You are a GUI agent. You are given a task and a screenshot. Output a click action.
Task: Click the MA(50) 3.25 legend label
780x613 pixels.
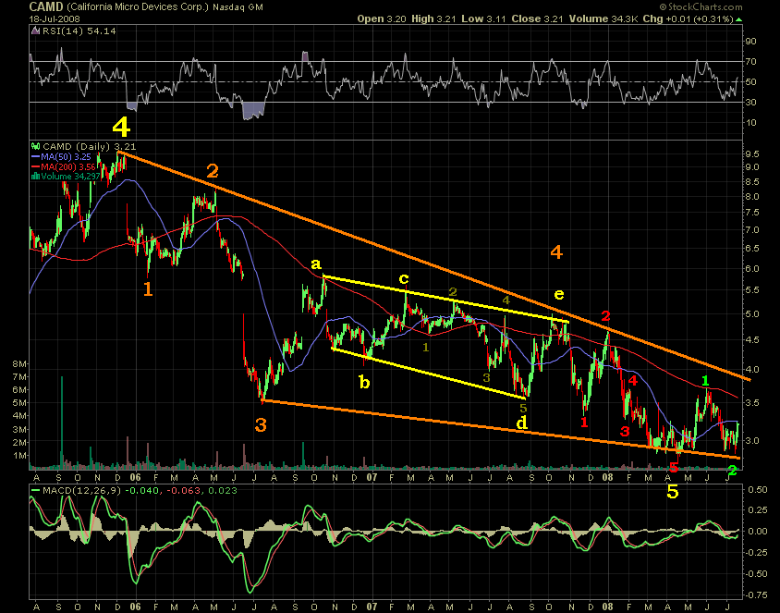tap(67, 157)
